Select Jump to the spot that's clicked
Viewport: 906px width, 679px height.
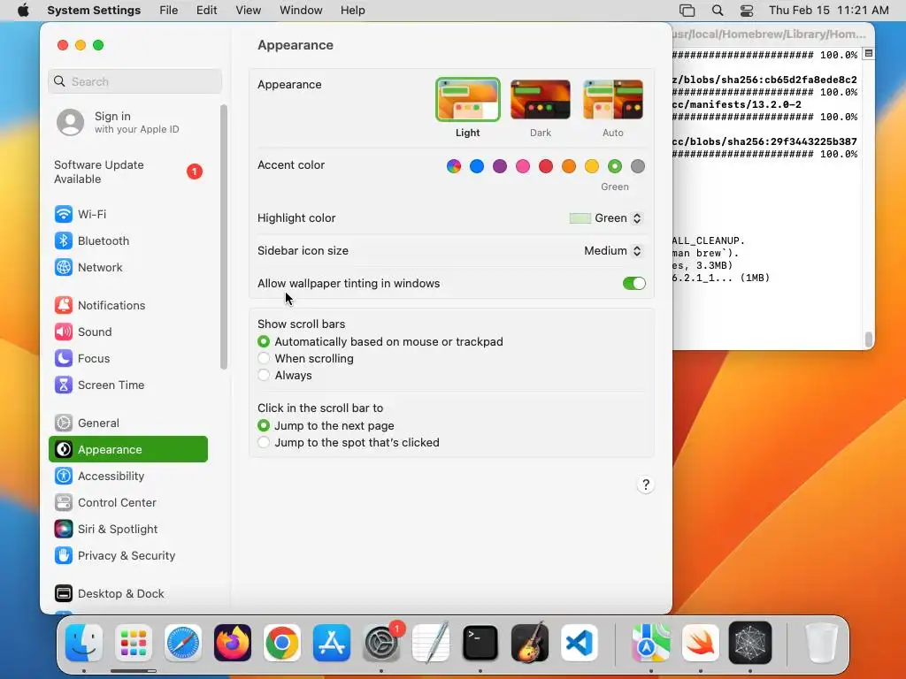264,442
